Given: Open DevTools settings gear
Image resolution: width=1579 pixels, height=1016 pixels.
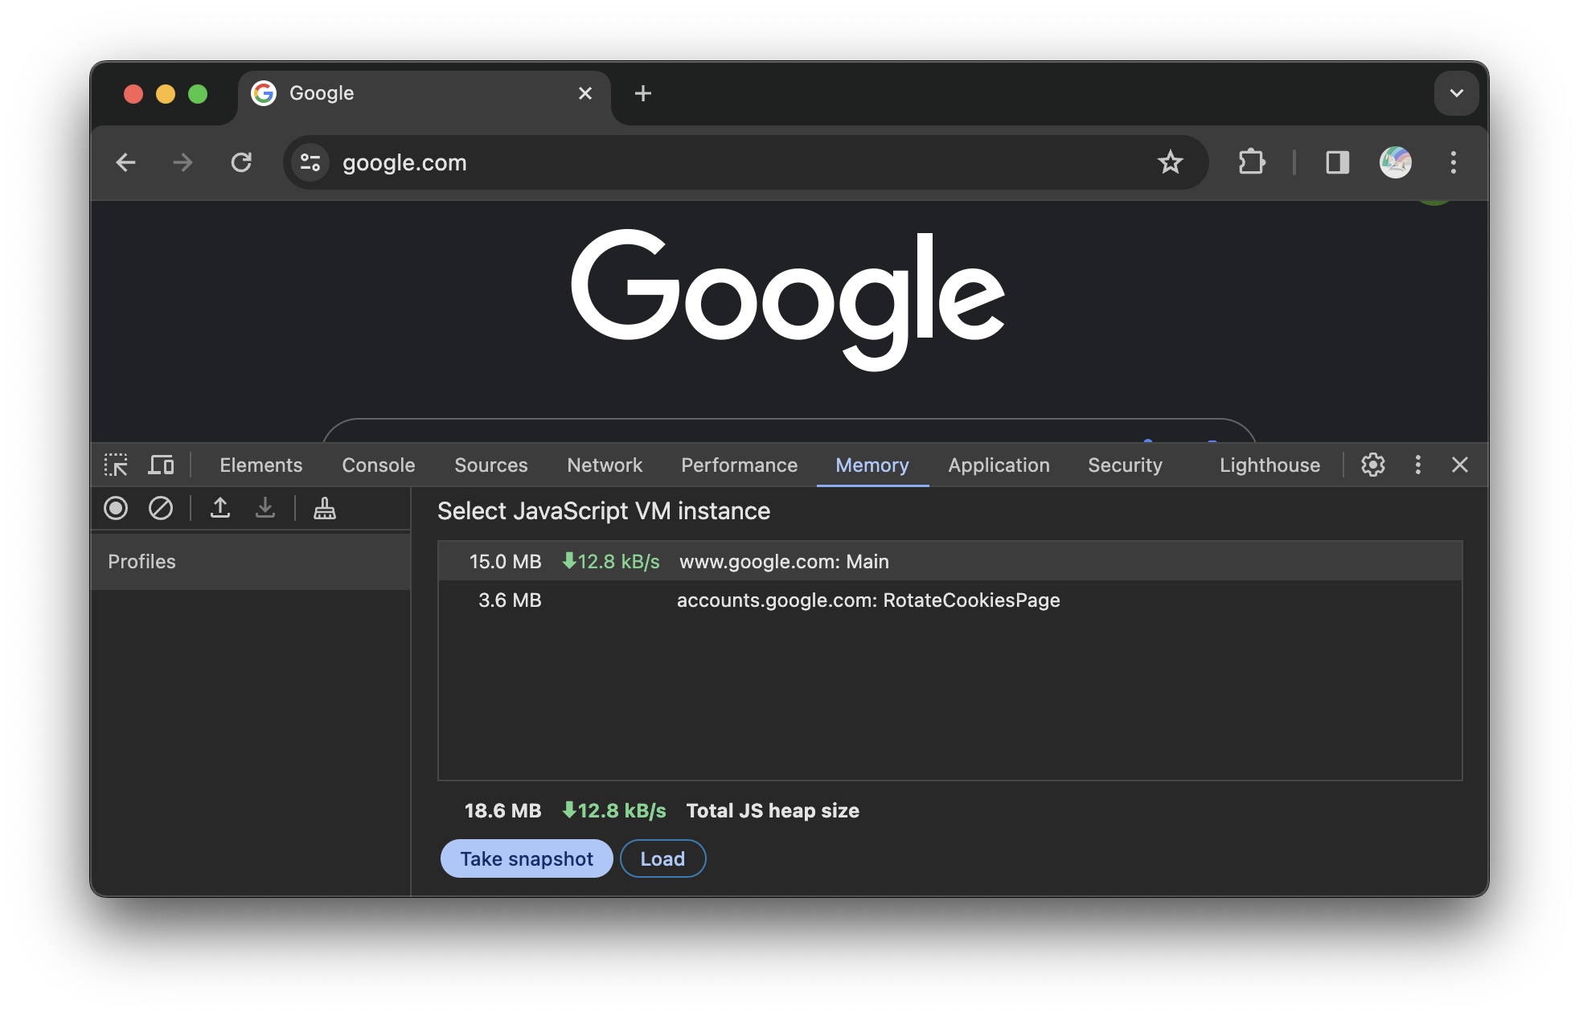Looking at the screenshot, I should [1372, 465].
